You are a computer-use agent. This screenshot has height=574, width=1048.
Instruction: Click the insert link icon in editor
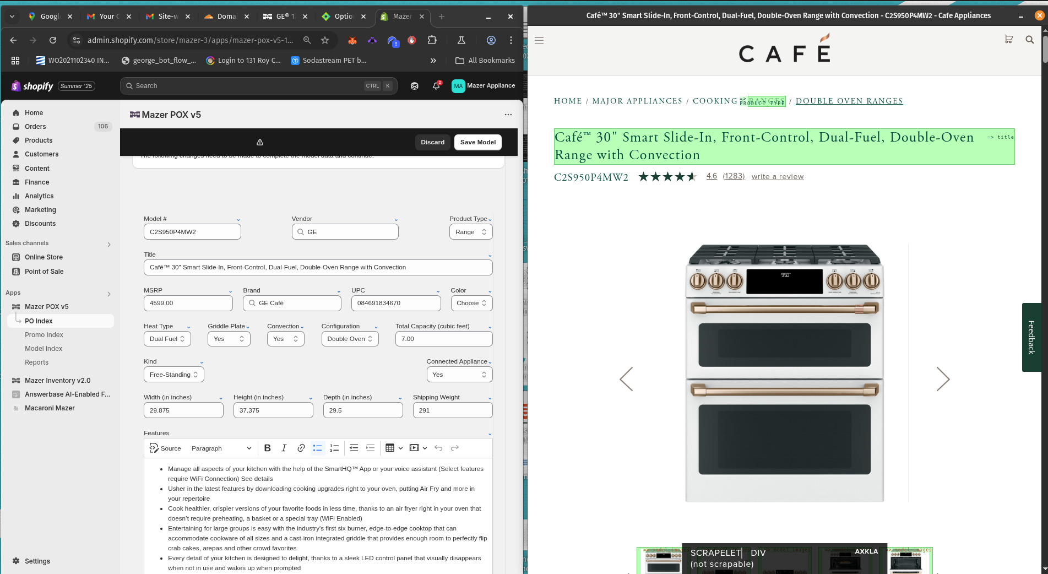[301, 448]
